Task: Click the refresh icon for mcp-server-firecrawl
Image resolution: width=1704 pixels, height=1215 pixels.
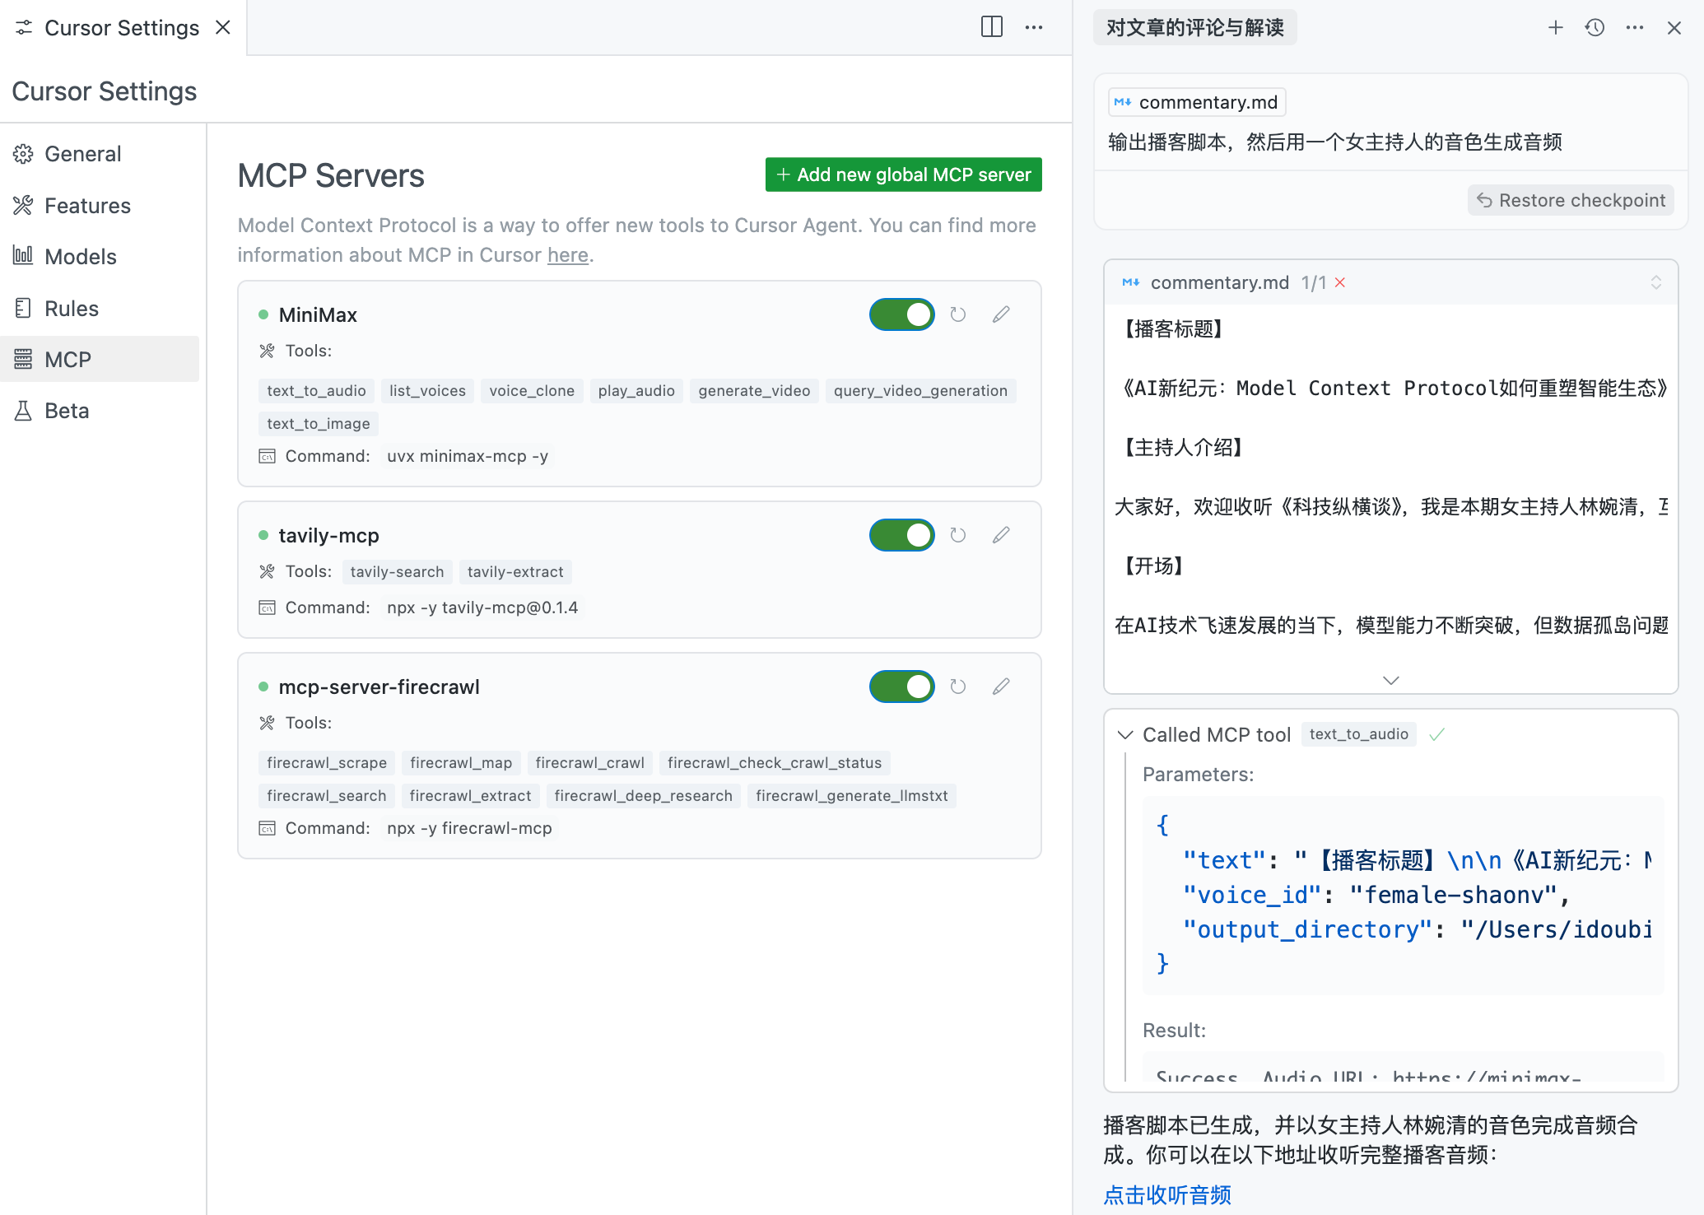Action: (x=957, y=687)
